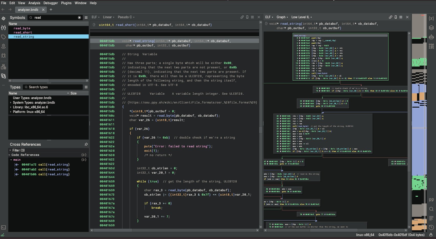
Task: Open the Pseudo C view dropdown
Action: coord(126,17)
